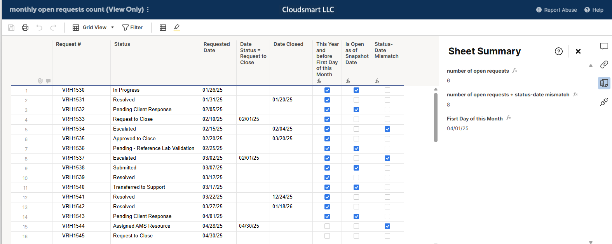This screenshot has height=244, width=612.
Task: Toggle Status-Date Mismatch checkbox for VRH1544
Action: tap(387, 226)
